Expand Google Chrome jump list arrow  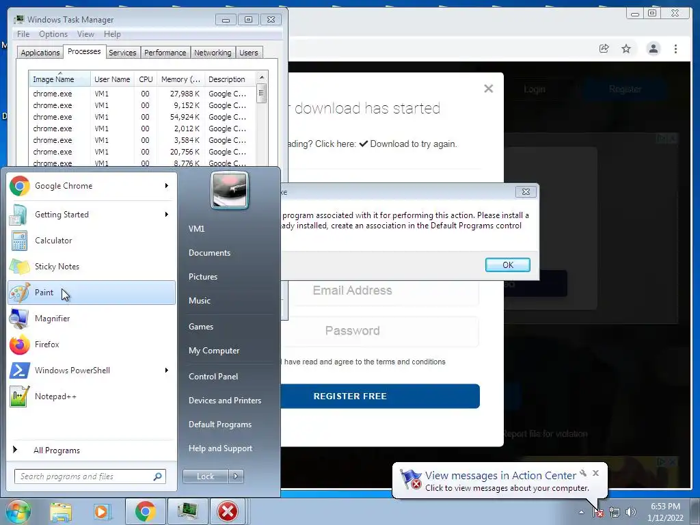167,186
